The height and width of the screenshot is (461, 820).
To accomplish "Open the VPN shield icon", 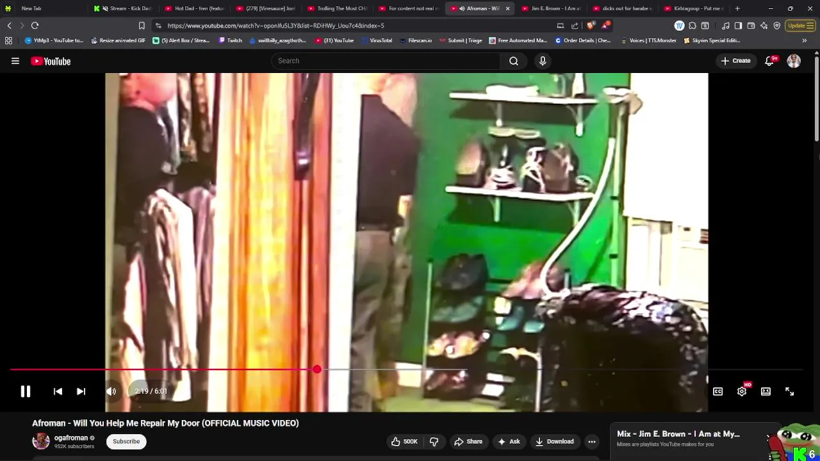I will (x=776, y=26).
